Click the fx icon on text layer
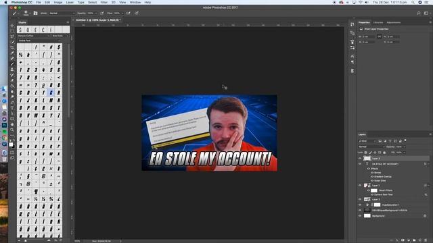The image size is (433, 243). (425, 164)
